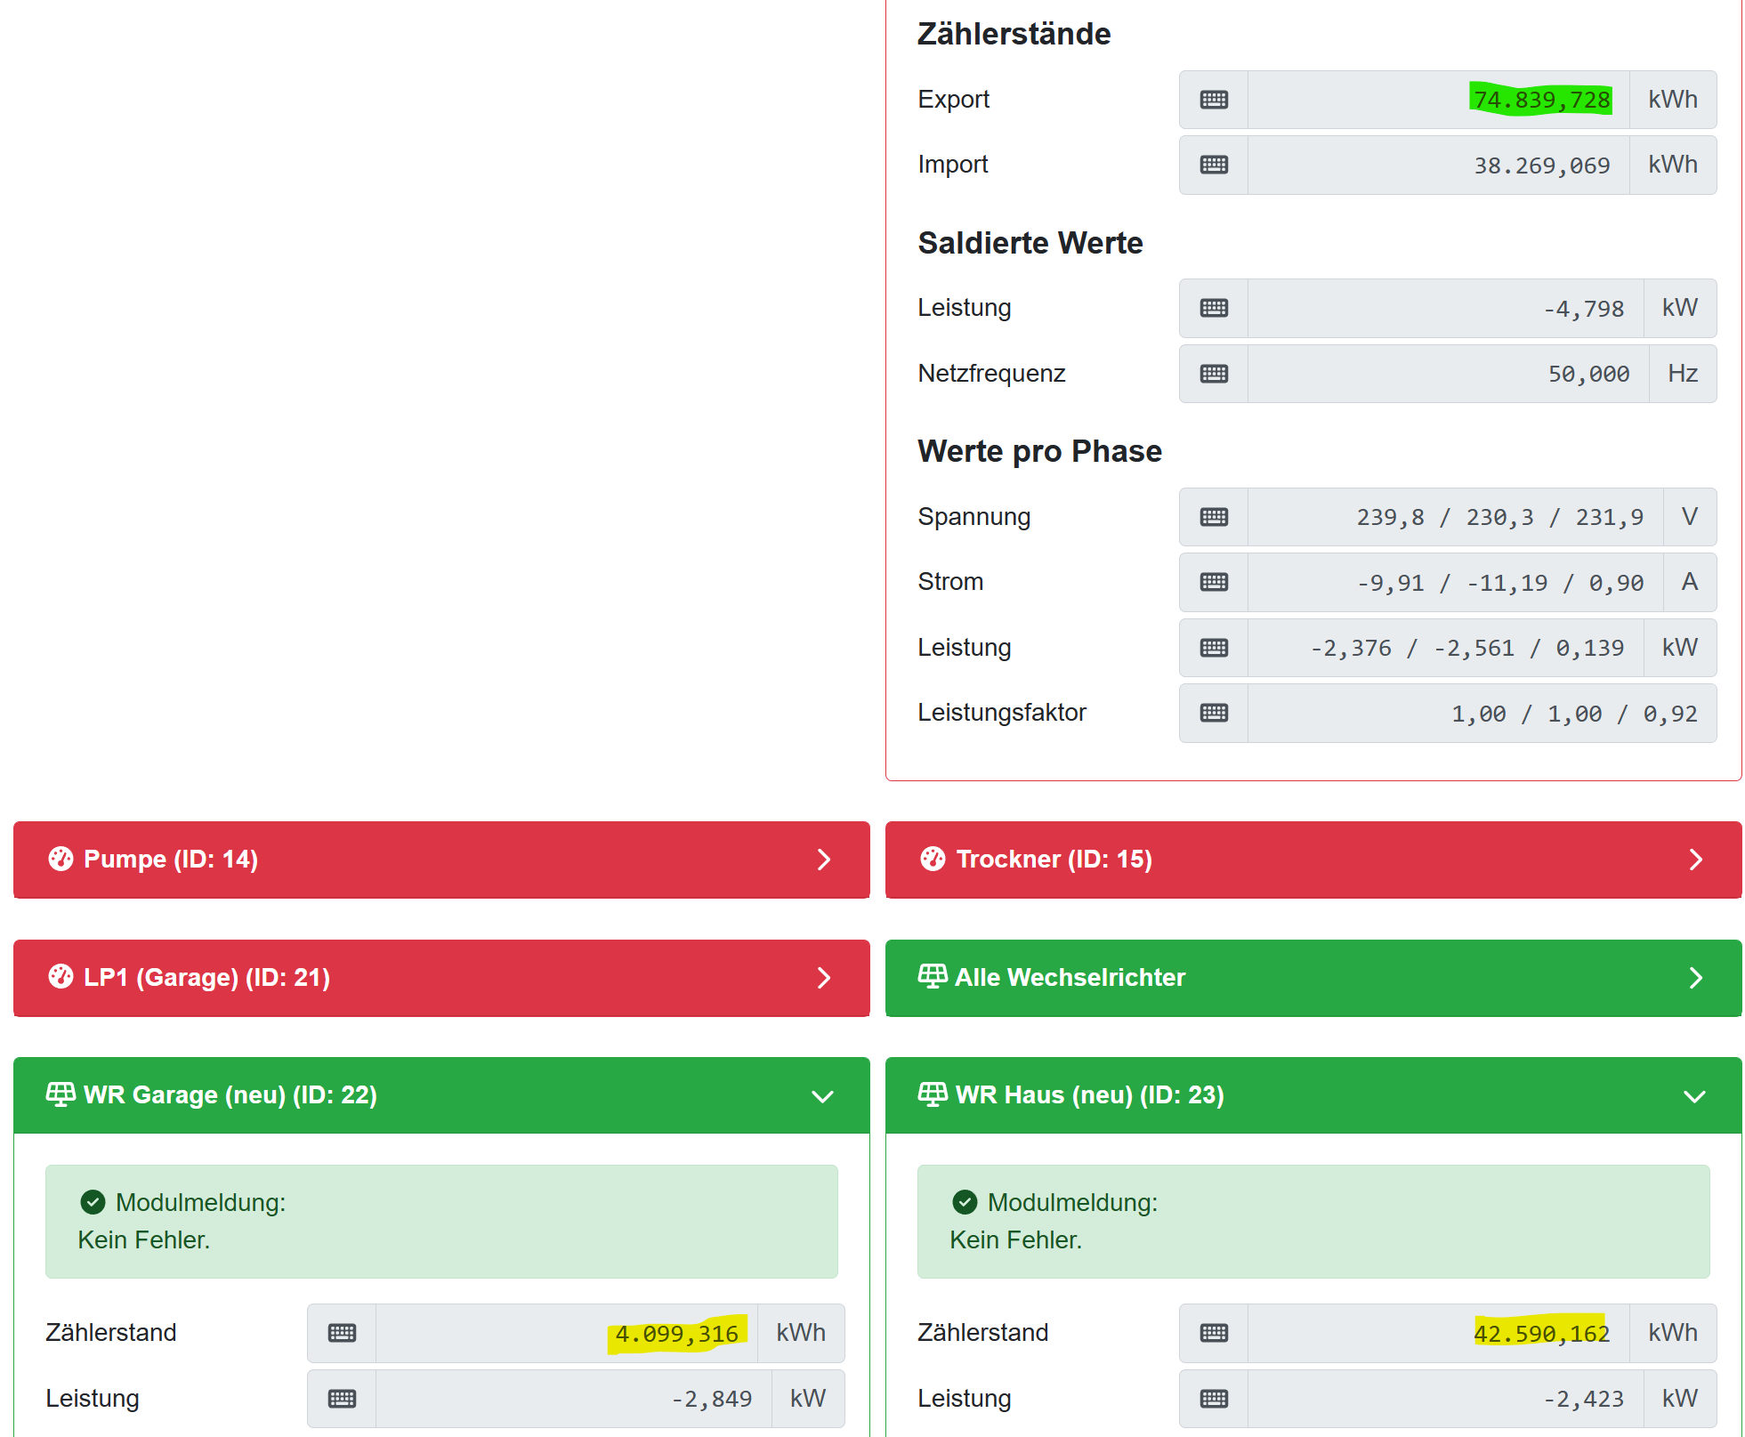Click keyboard icon in WR Garage Zählerstand
Image resolution: width=1745 pixels, height=1437 pixels.
coord(342,1333)
